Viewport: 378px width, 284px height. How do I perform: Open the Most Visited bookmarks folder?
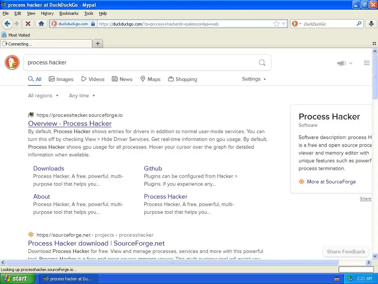(16, 35)
